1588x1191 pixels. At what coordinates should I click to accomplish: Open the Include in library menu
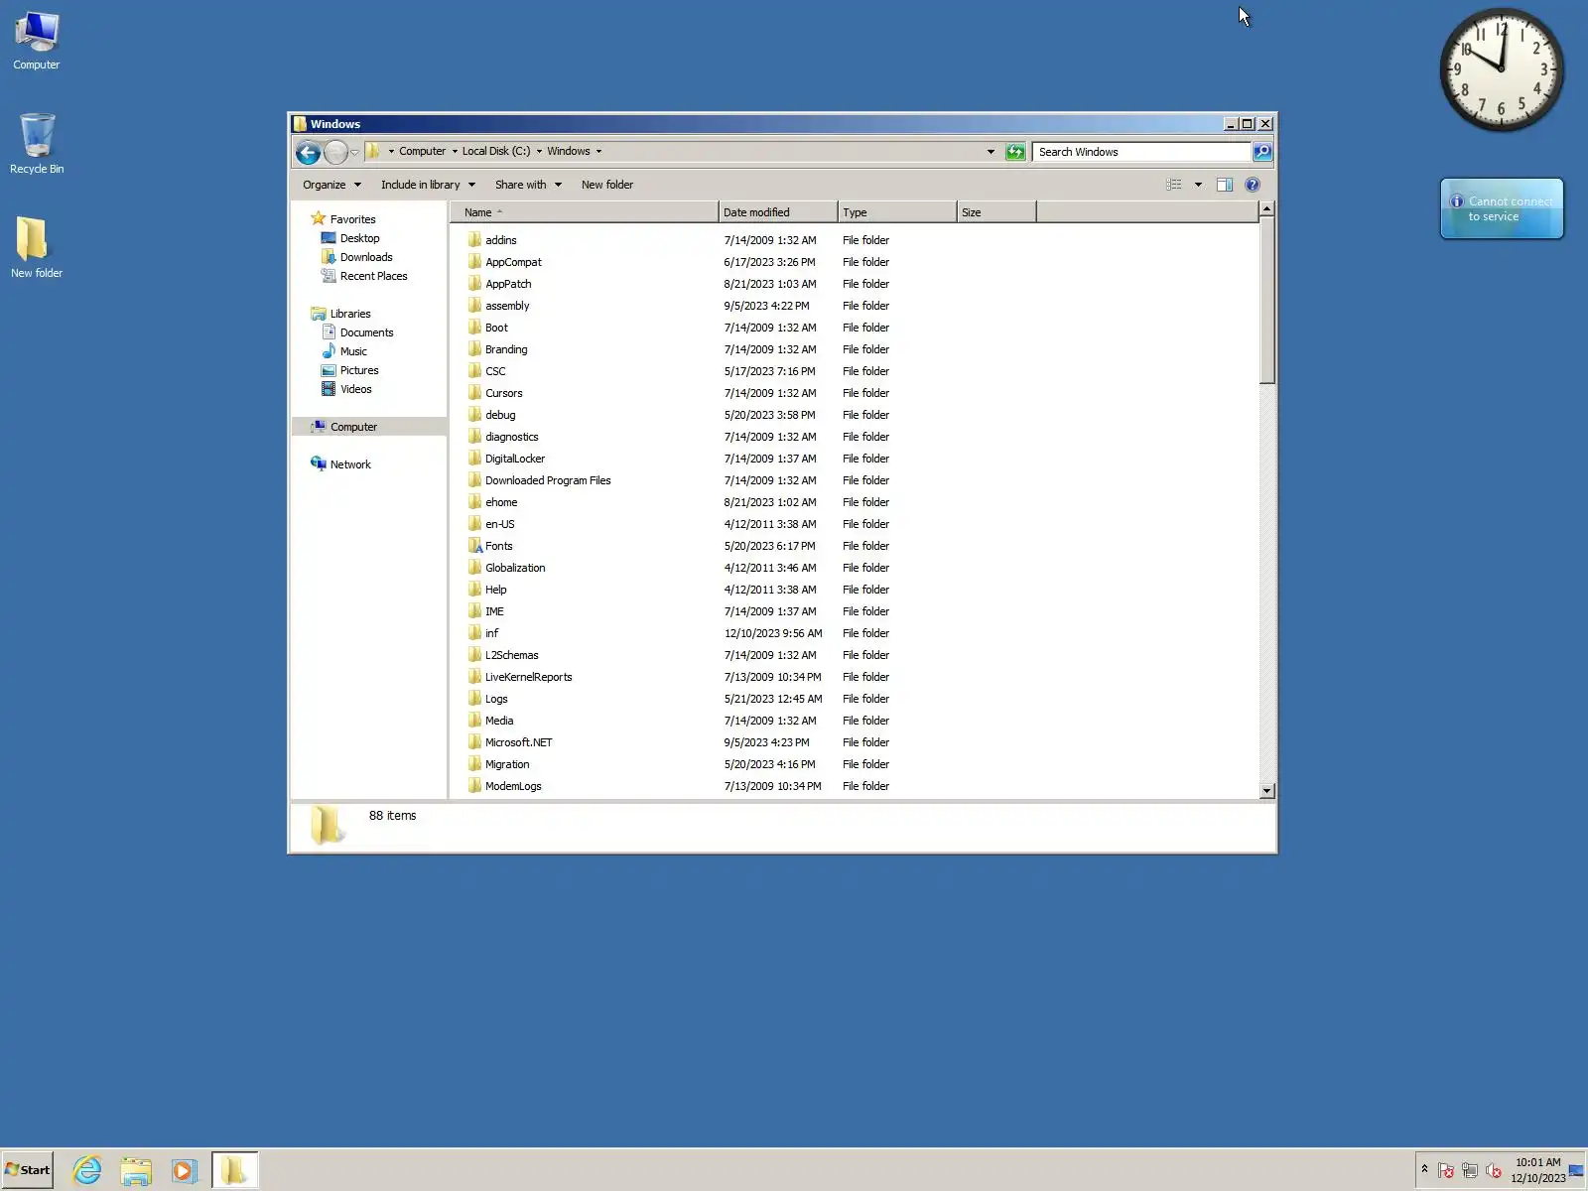(x=428, y=185)
